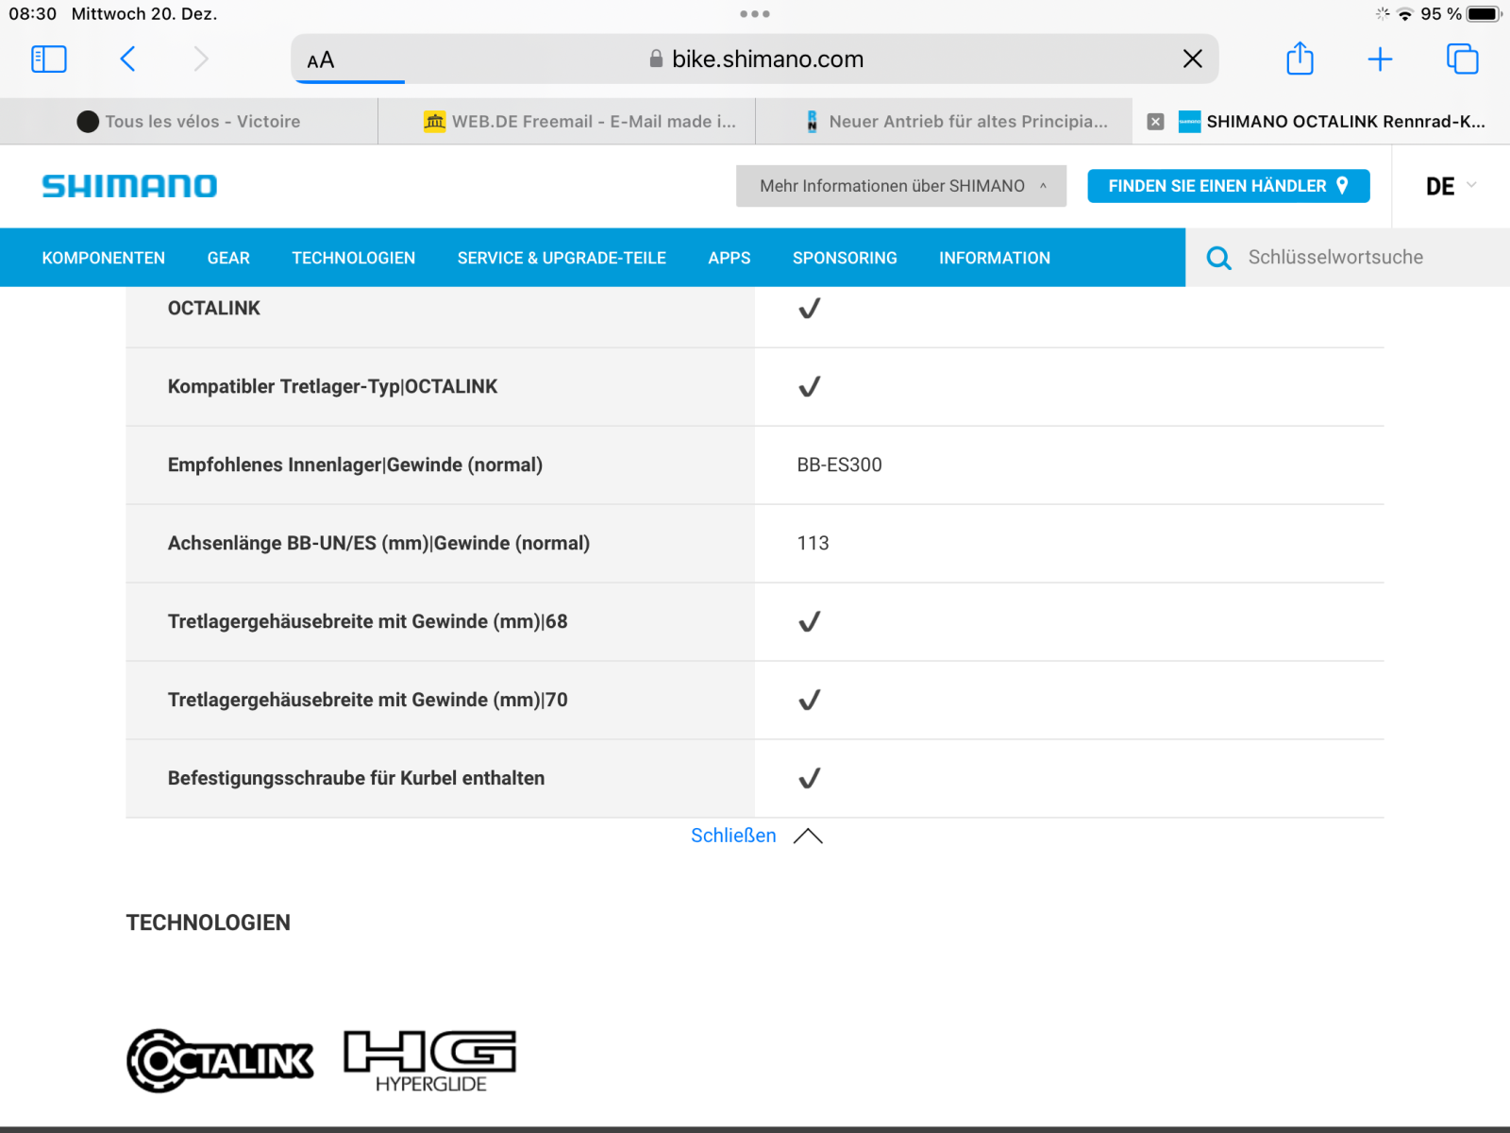Open the Share sheet

click(x=1300, y=59)
